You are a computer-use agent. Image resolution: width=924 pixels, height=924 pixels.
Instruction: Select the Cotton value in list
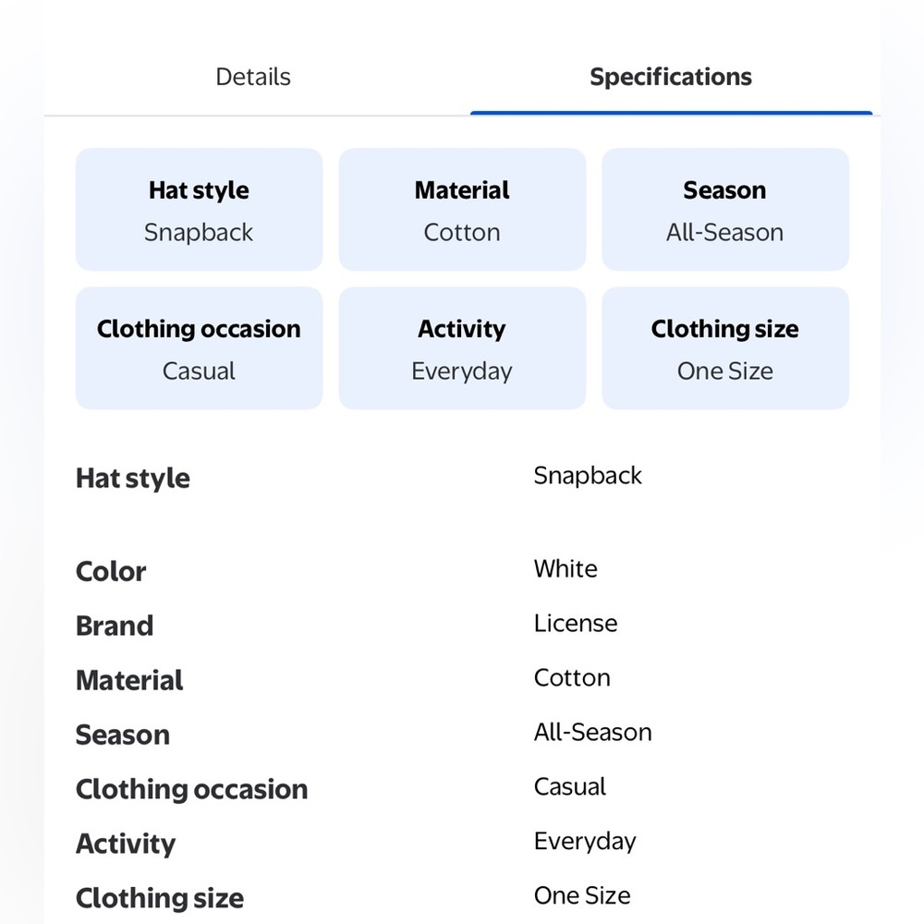click(572, 677)
